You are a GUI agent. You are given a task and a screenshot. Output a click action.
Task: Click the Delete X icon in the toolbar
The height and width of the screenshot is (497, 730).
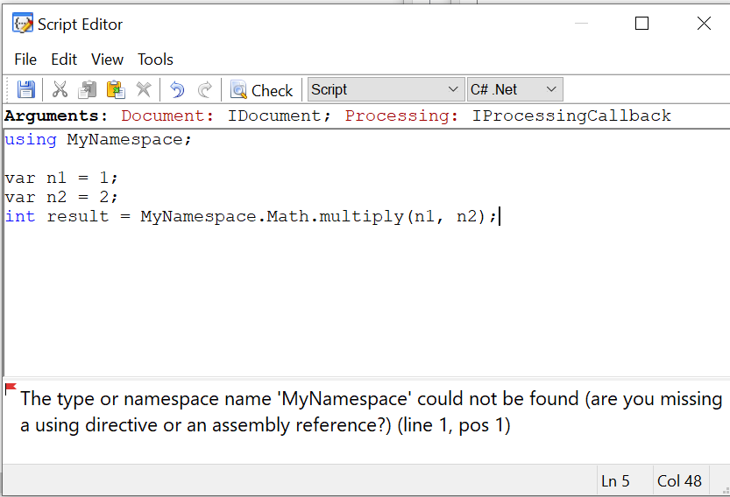(x=144, y=89)
